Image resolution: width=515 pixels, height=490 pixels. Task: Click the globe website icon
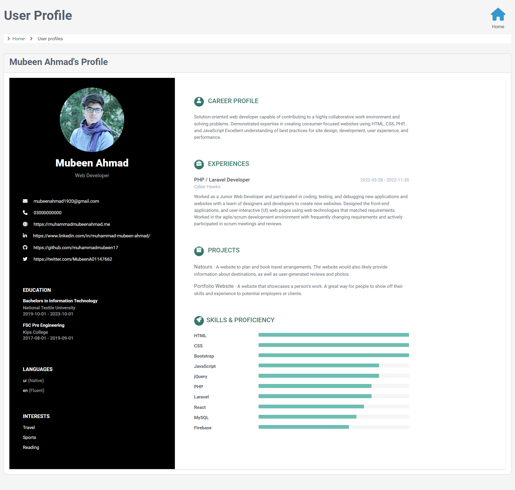coord(25,224)
